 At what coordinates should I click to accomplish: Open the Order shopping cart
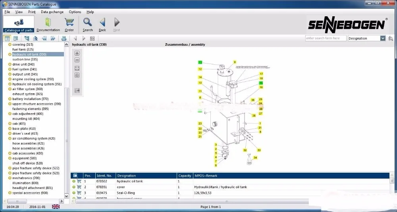coord(69,25)
